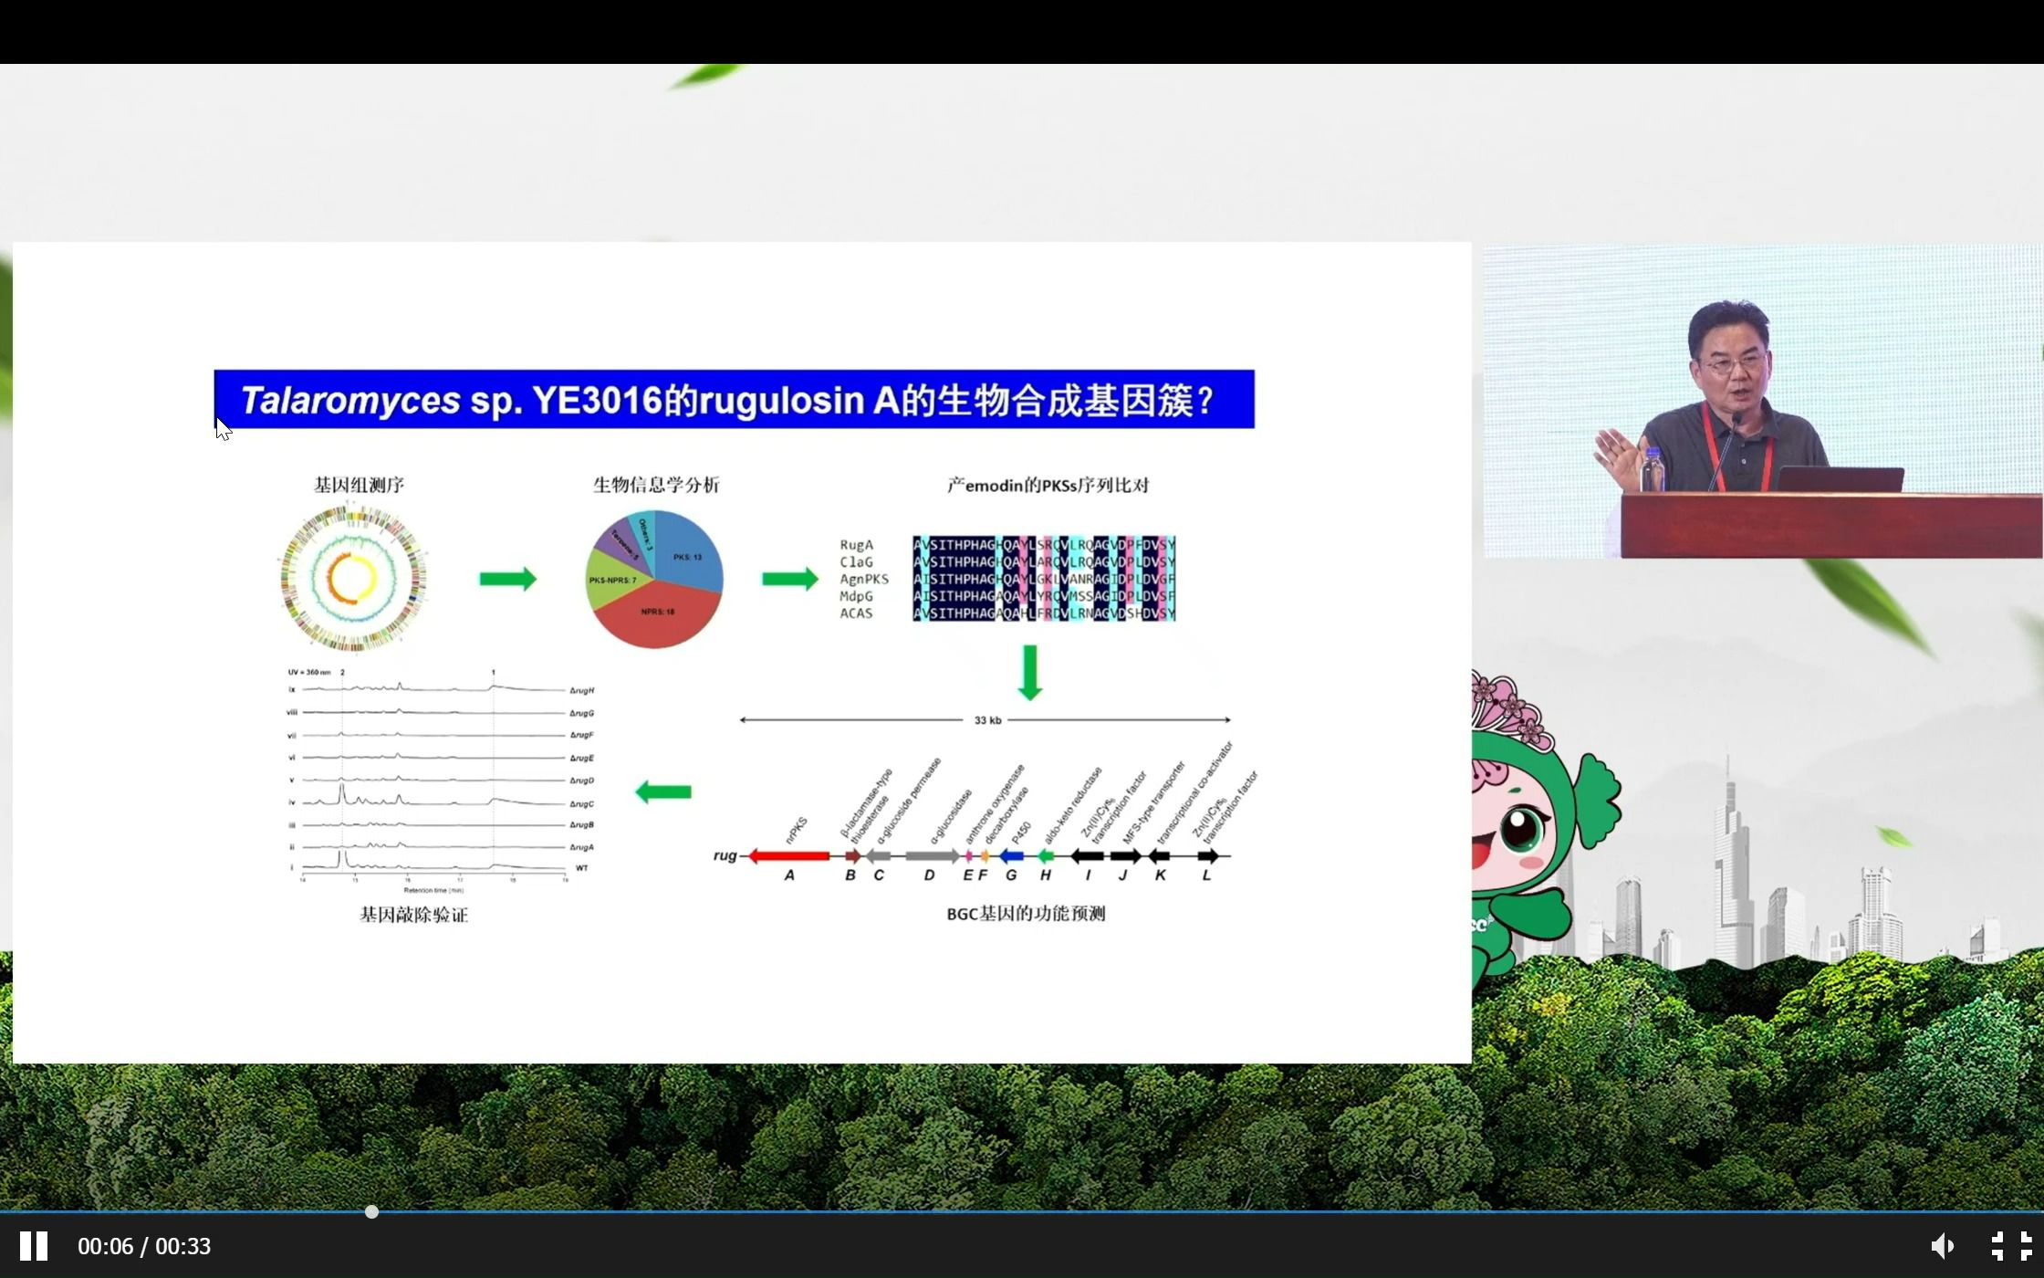This screenshot has width=2044, height=1278.
Task: Click the blue P450 gene arrow G
Action: point(1011,856)
